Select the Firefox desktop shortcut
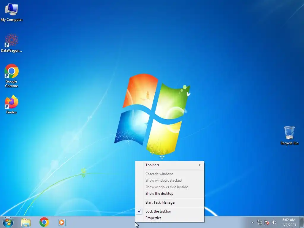Viewport: 304px width, 228px height. click(12, 104)
